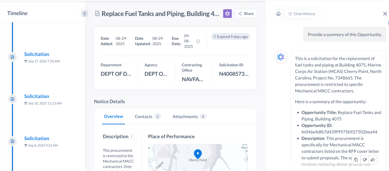This screenshot has width=389, height=171.
Task: Open the Description options menu
Action: pos(132,136)
